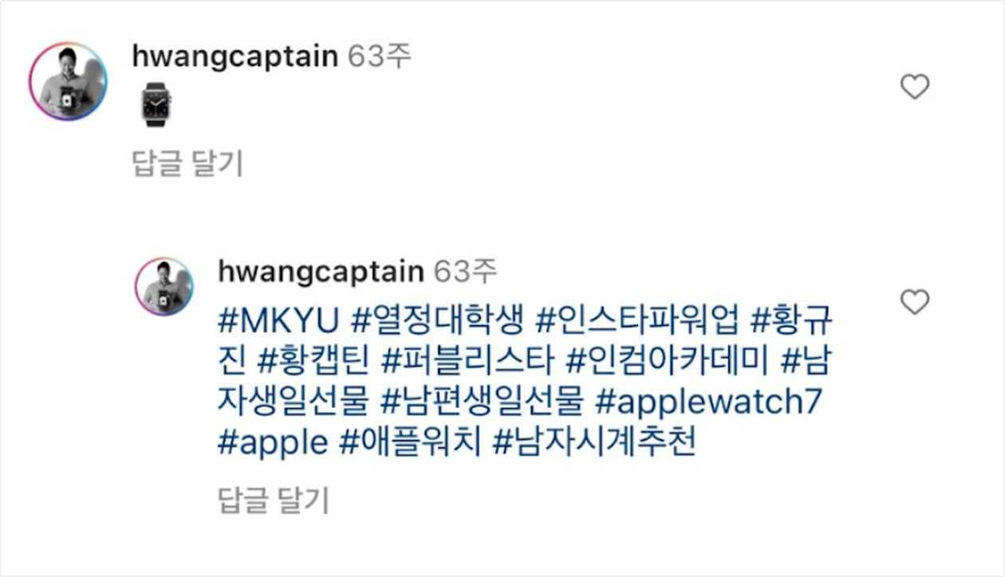Open hwangcaptain profile picture on first comment

point(68,82)
